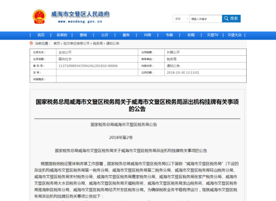This screenshot has height=201, width=276.
Task: Click the 首页 breadcrumb link
Action: pos(56,43)
